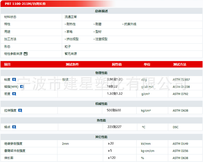The height and width of the screenshot is (162, 203).
Task: Select the 家电 usage item
Action: click(69, 32)
